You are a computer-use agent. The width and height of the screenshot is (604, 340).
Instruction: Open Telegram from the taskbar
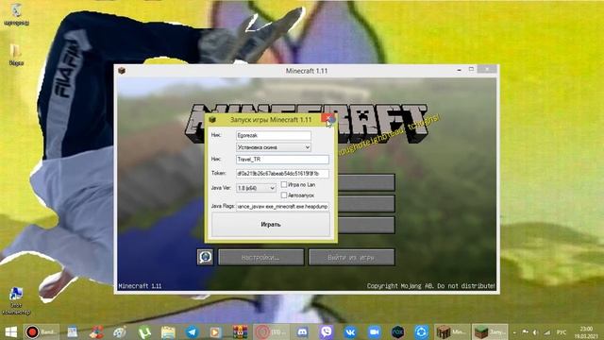point(192,331)
